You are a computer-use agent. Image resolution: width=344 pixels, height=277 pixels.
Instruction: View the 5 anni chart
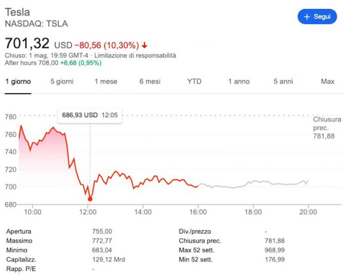pos(283,81)
